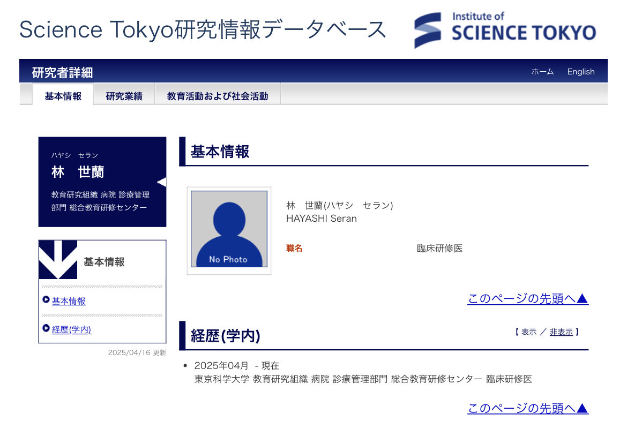Open the 教育活動および社会活動 tab
The image size is (627, 436).
click(218, 94)
